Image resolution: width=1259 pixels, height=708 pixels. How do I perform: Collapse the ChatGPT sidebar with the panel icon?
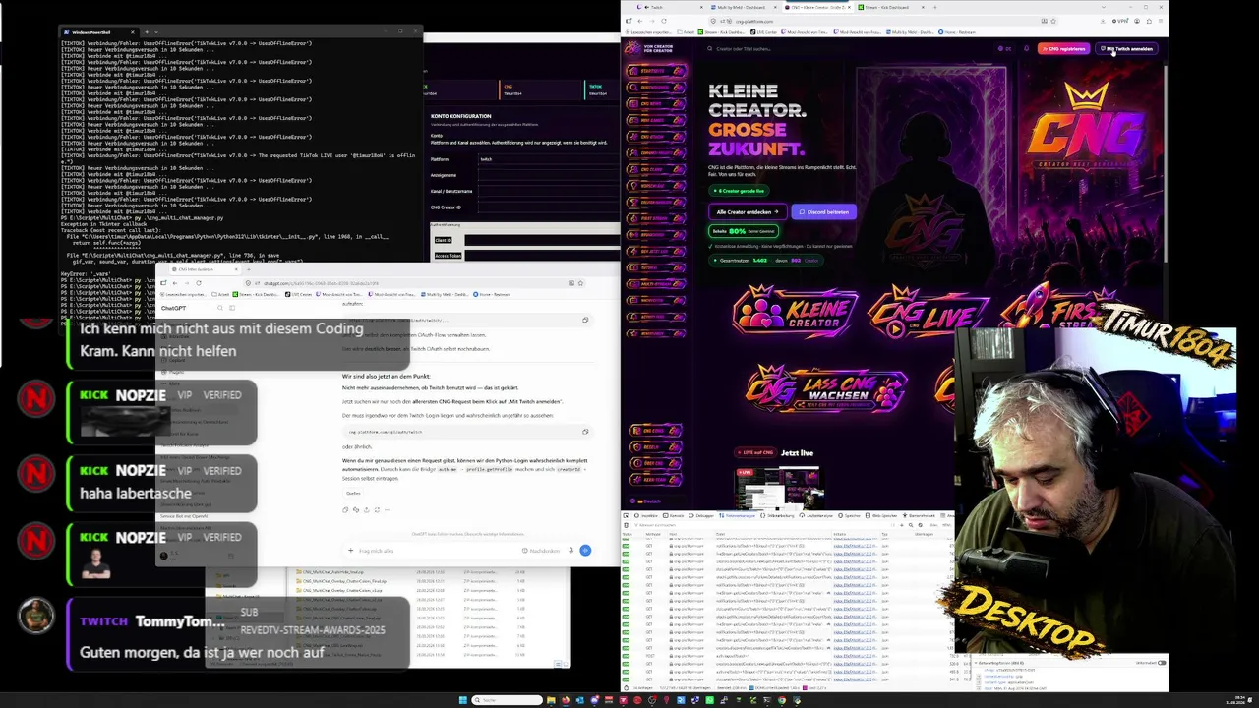232,308
